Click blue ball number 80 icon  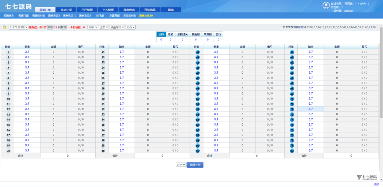pos(292,151)
